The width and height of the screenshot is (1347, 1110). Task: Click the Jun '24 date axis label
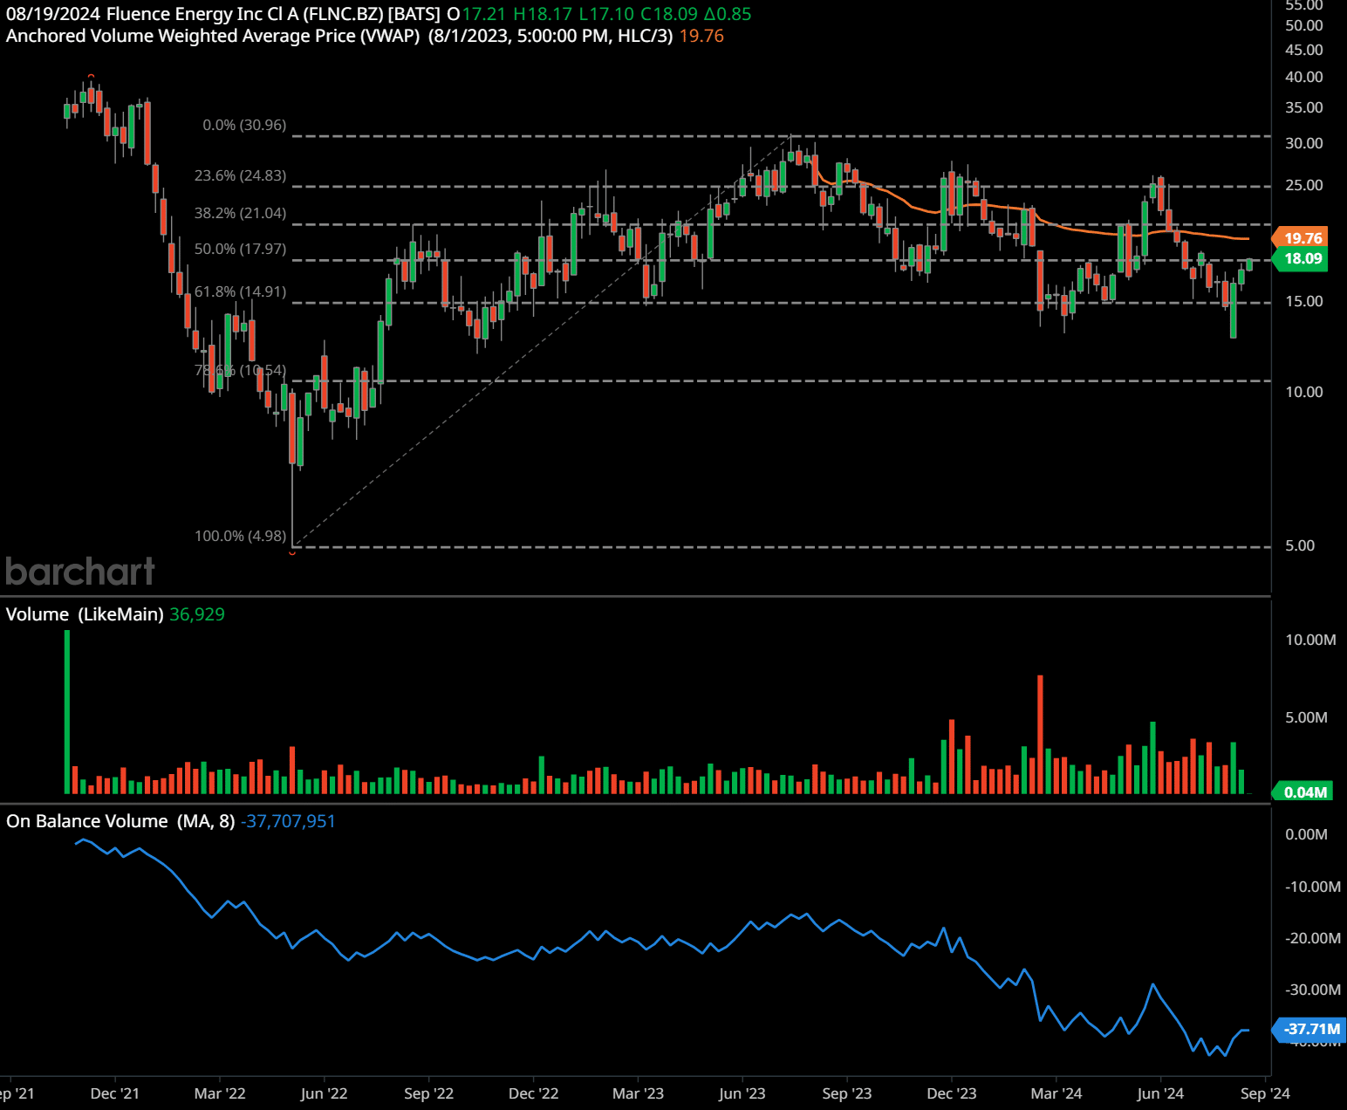[1160, 1093]
